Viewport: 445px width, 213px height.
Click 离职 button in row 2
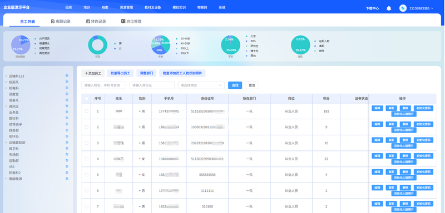[x=391, y=124]
